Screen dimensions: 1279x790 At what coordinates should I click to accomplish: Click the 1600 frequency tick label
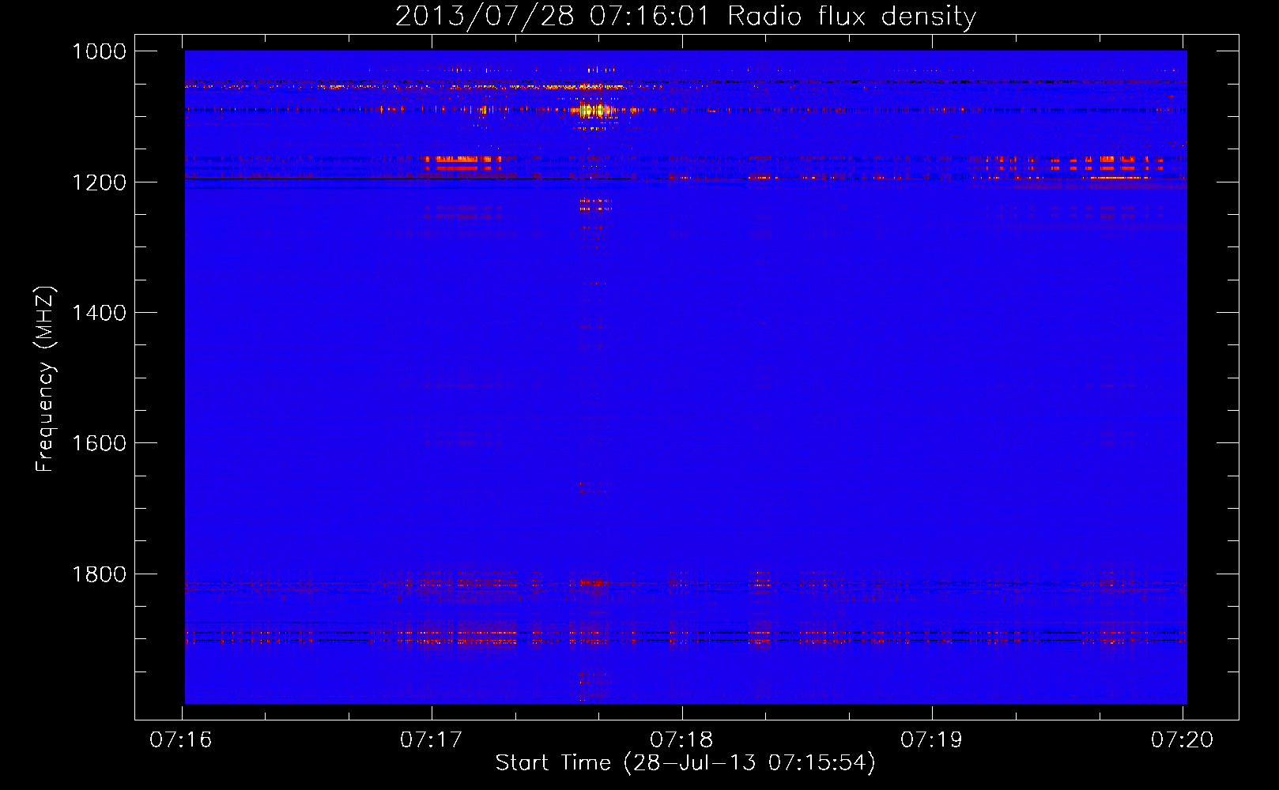[99, 443]
